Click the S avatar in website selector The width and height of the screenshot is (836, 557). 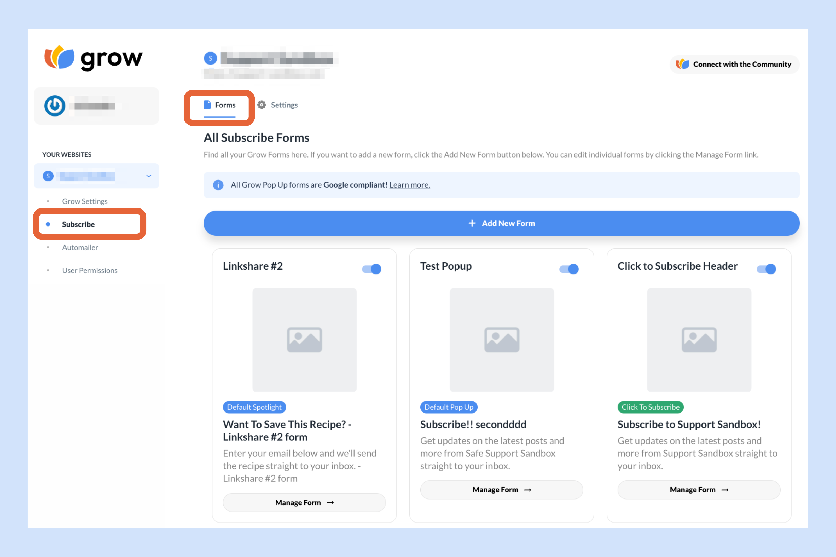pos(48,176)
